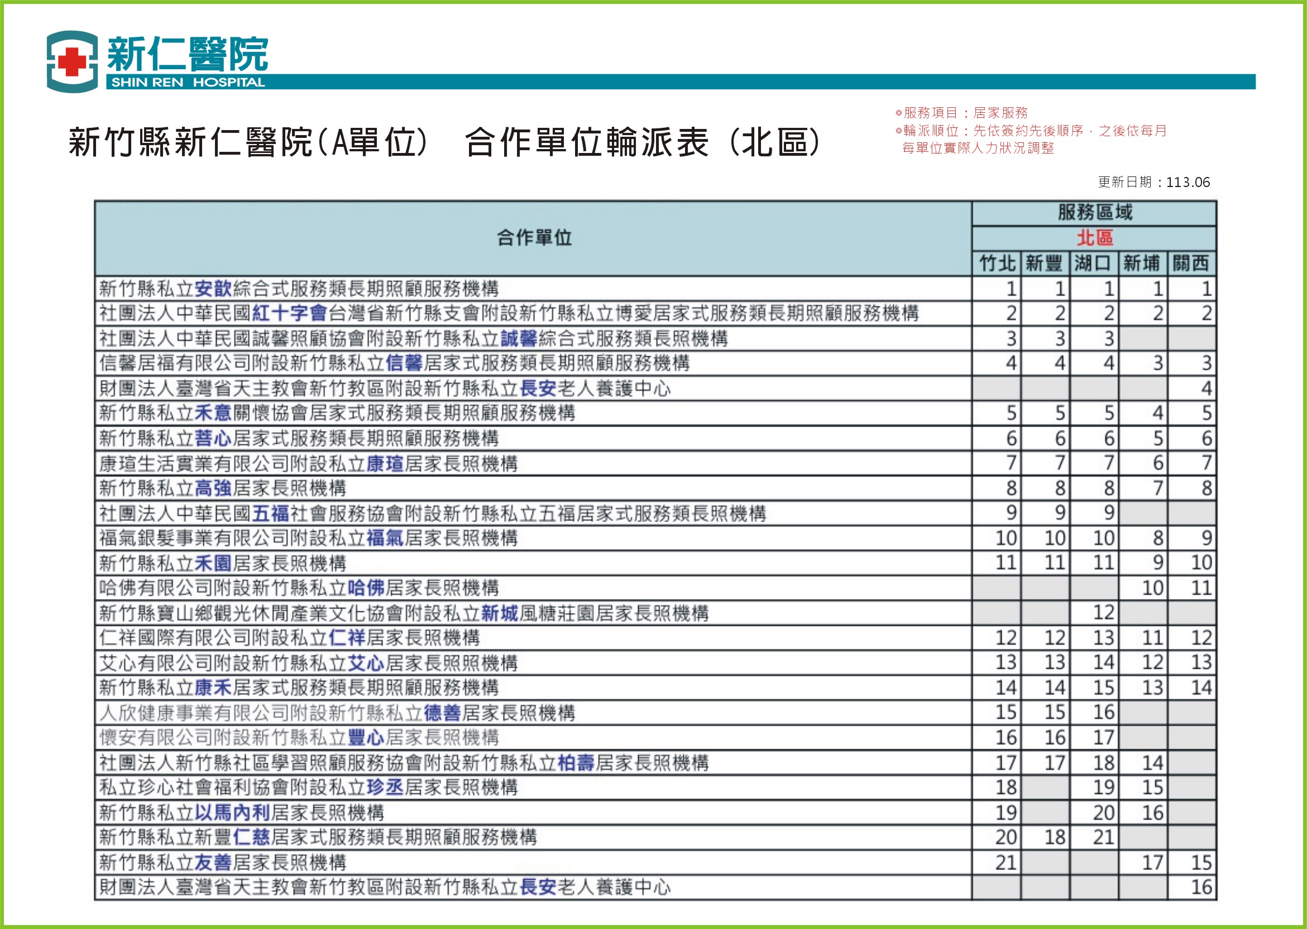Click 關西 value 2 in 紅十字會 row
The height and width of the screenshot is (929, 1307).
1207,313
